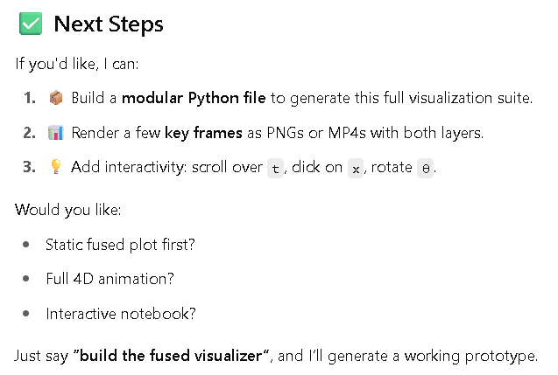This screenshot has height=375, width=558.
Task: Click the bold build the fused visualizer phrase
Action: click(x=171, y=356)
